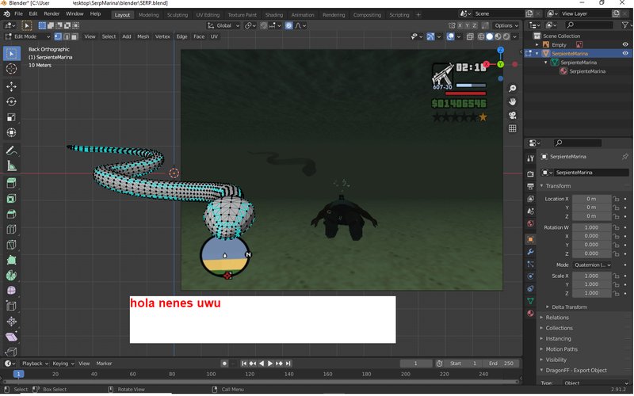Select the Spin tool
The image size is (634, 396).
click(x=11, y=276)
